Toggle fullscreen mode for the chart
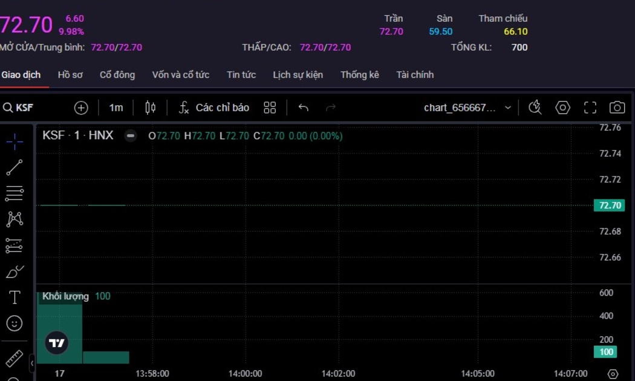The height and width of the screenshot is (381, 635). 590,108
